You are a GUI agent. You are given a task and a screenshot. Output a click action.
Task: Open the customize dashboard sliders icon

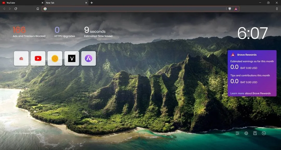(x=238, y=133)
